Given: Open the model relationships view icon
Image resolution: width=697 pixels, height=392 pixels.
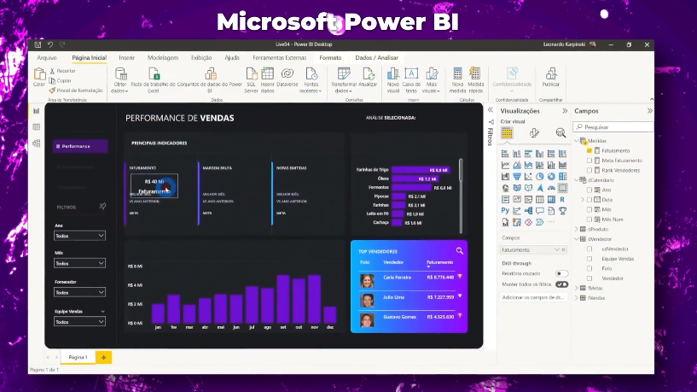Looking at the screenshot, I should 37,143.
